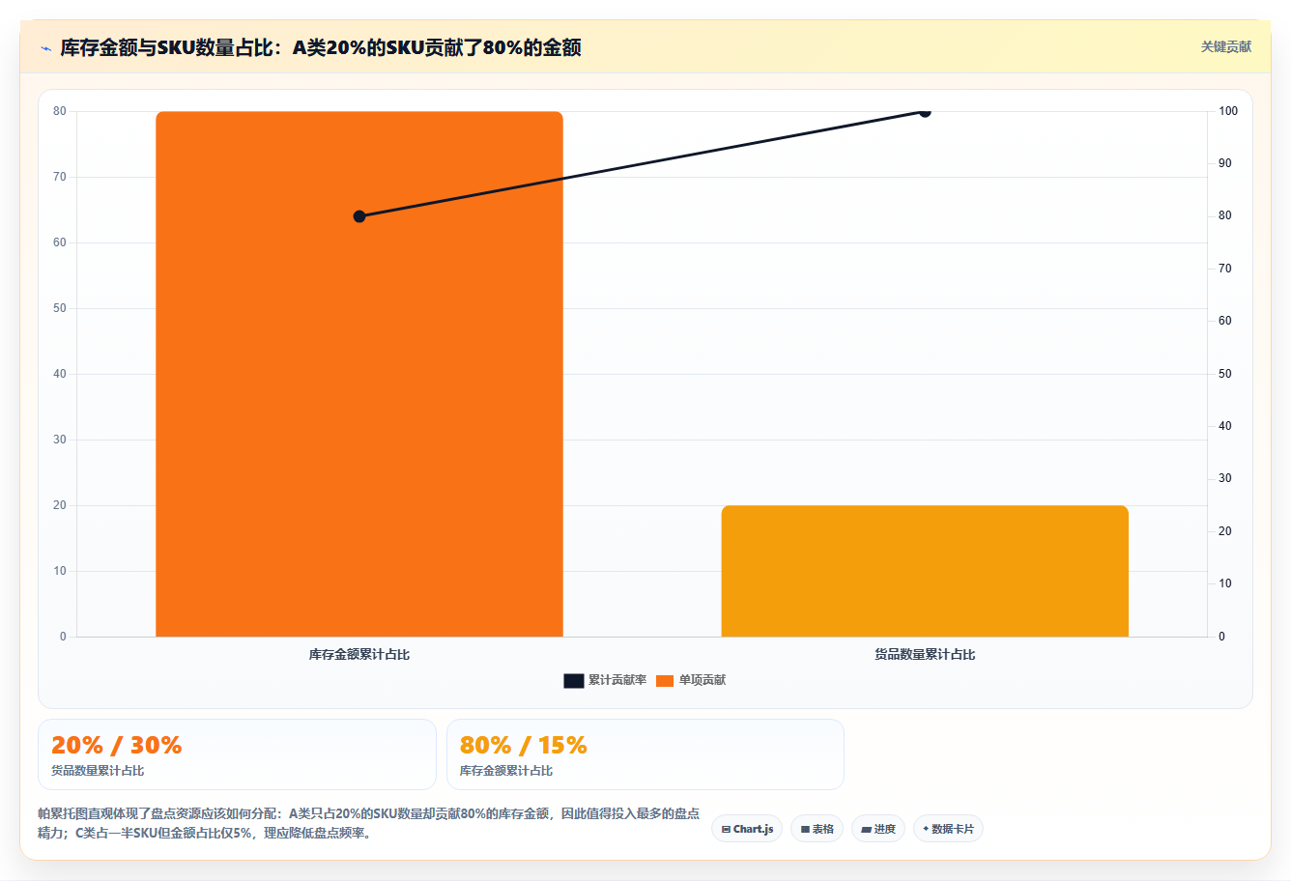Click the 库存金额累计占比 x-axis label
1291x881 pixels.
pos(359,655)
